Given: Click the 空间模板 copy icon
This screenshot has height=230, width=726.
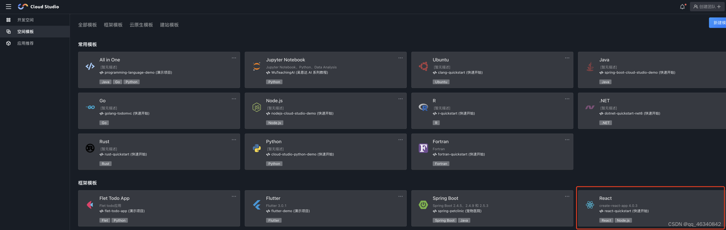Looking at the screenshot, I should pos(8,32).
